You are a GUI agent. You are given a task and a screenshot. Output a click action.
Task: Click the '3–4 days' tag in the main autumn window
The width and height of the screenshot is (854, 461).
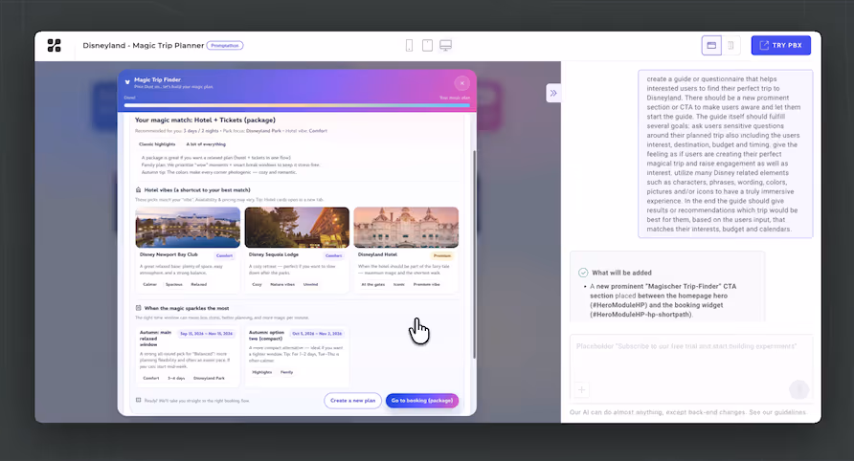click(x=176, y=379)
